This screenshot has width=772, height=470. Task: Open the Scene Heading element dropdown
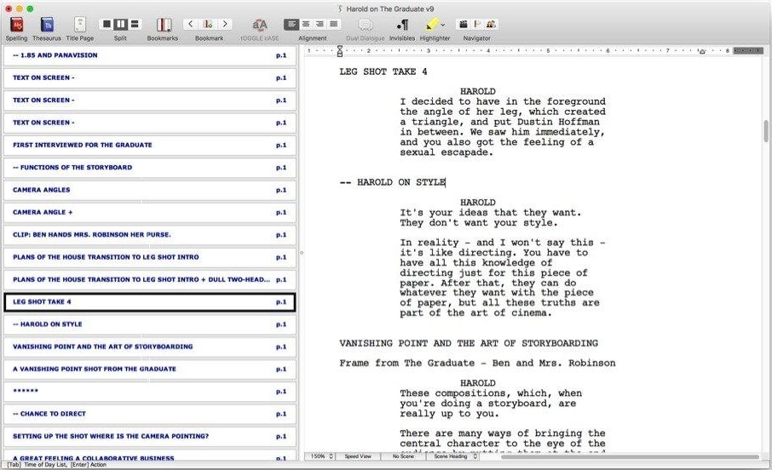tap(454, 456)
